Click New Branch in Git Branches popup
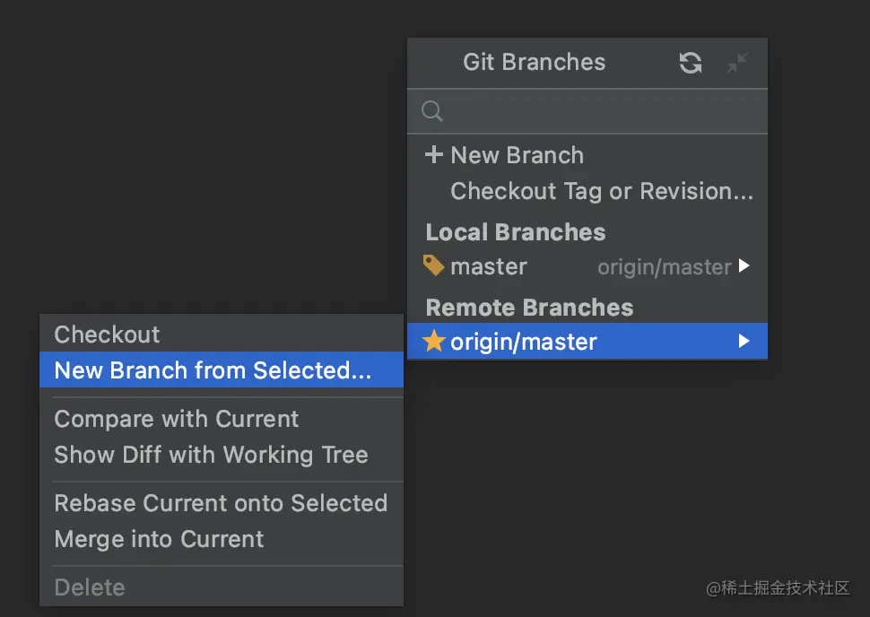Viewport: 870px width, 617px height. pos(518,155)
